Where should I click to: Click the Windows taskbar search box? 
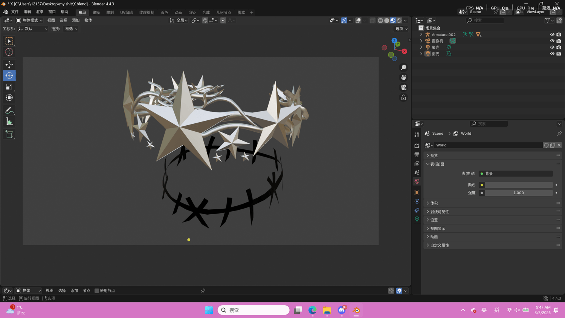pos(253,310)
